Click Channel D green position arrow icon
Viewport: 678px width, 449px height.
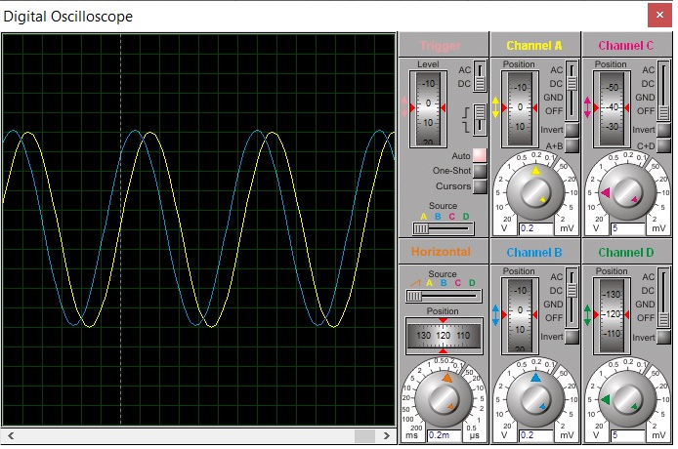tap(587, 314)
